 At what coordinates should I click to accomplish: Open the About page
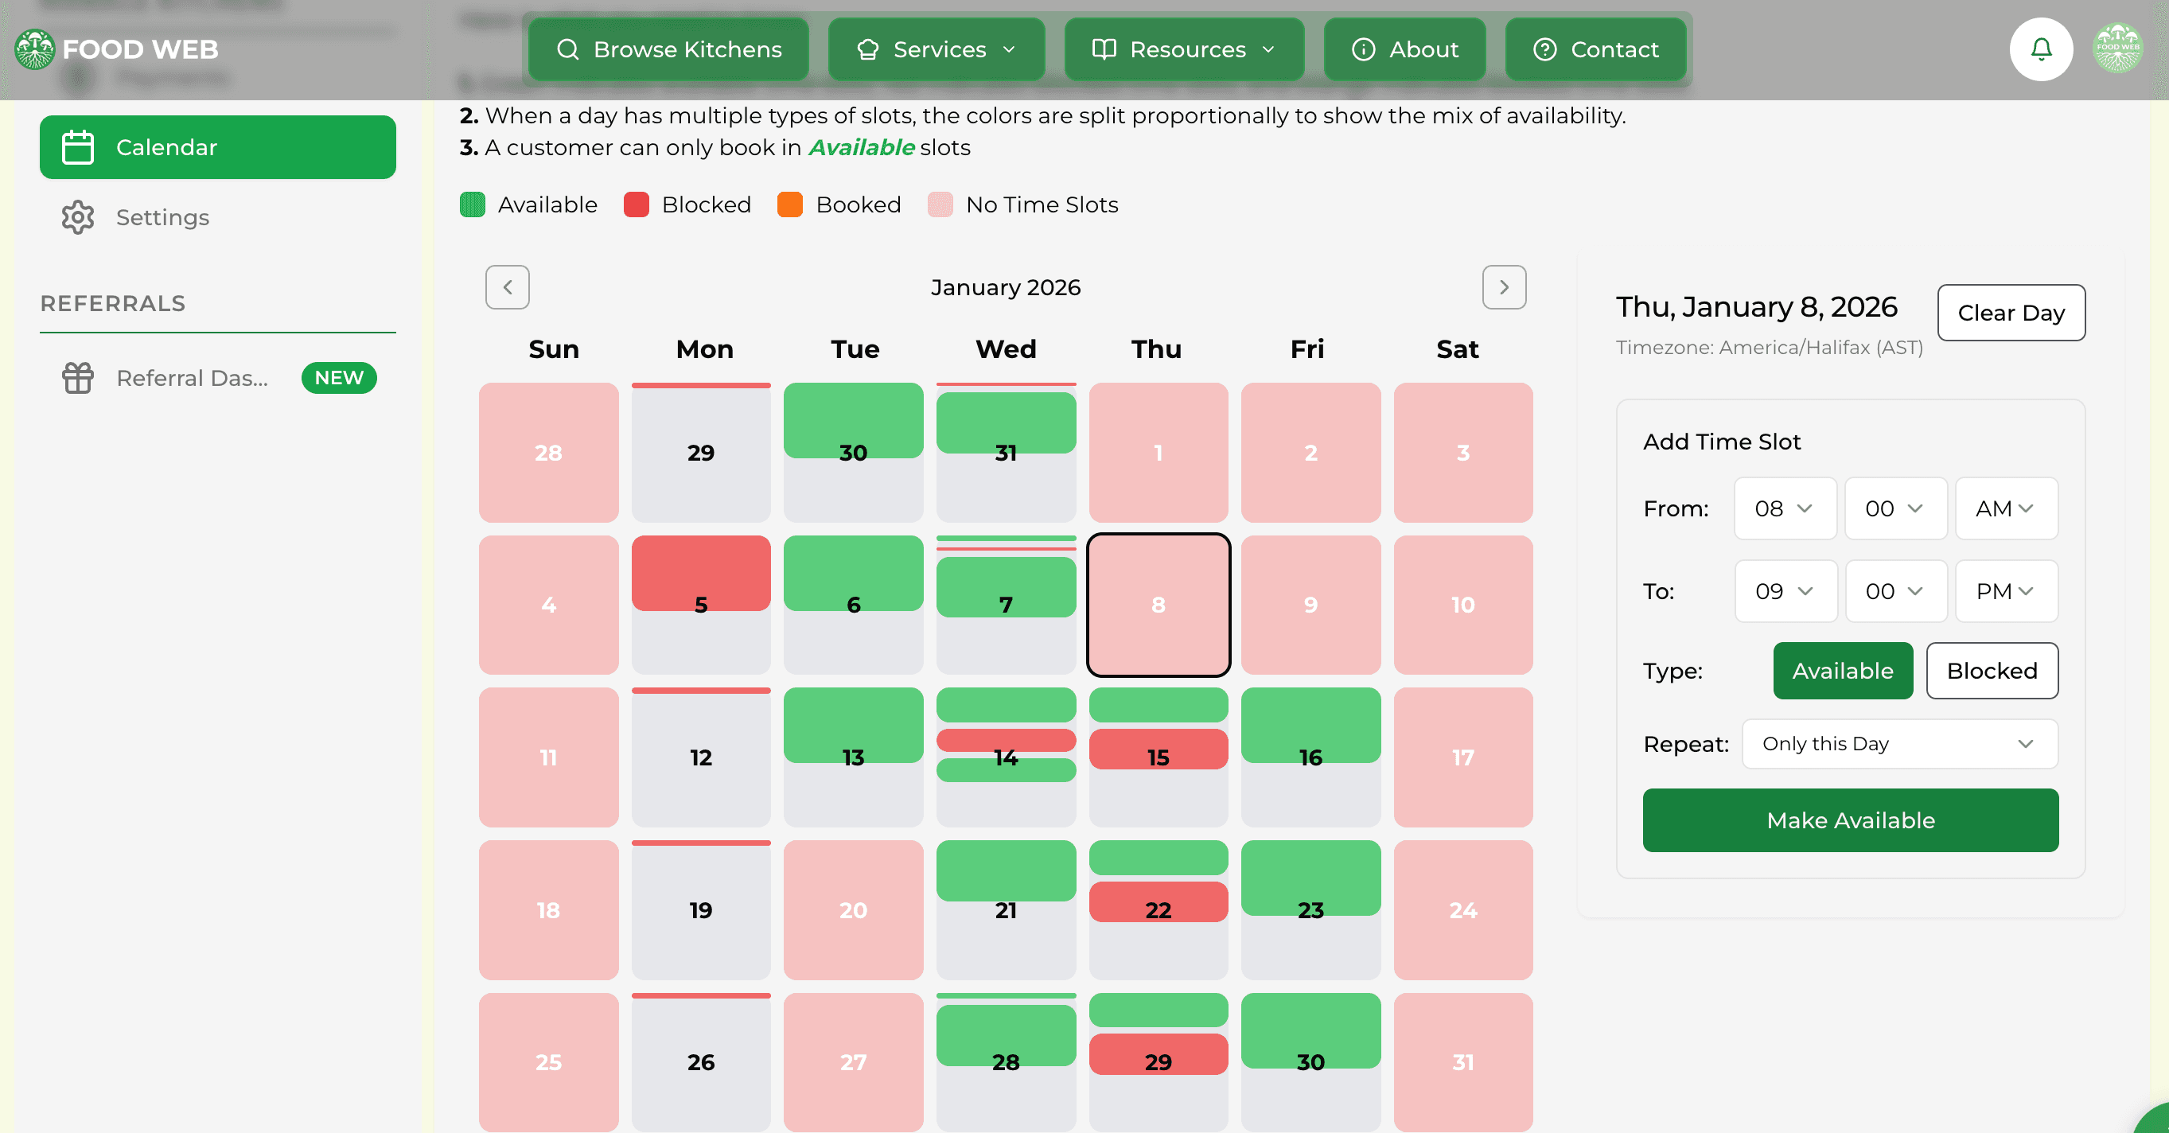click(1404, 49)
